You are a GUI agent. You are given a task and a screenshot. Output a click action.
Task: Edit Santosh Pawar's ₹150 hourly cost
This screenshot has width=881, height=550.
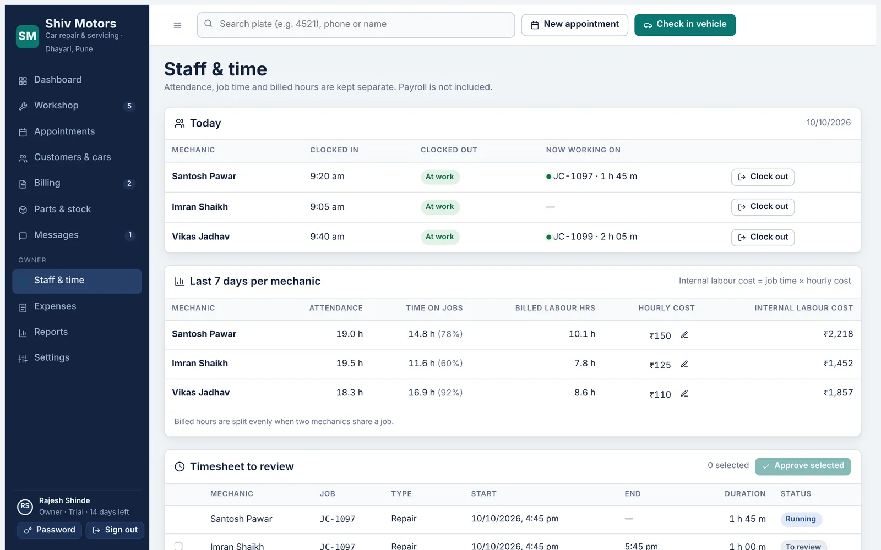click(684, 334)
